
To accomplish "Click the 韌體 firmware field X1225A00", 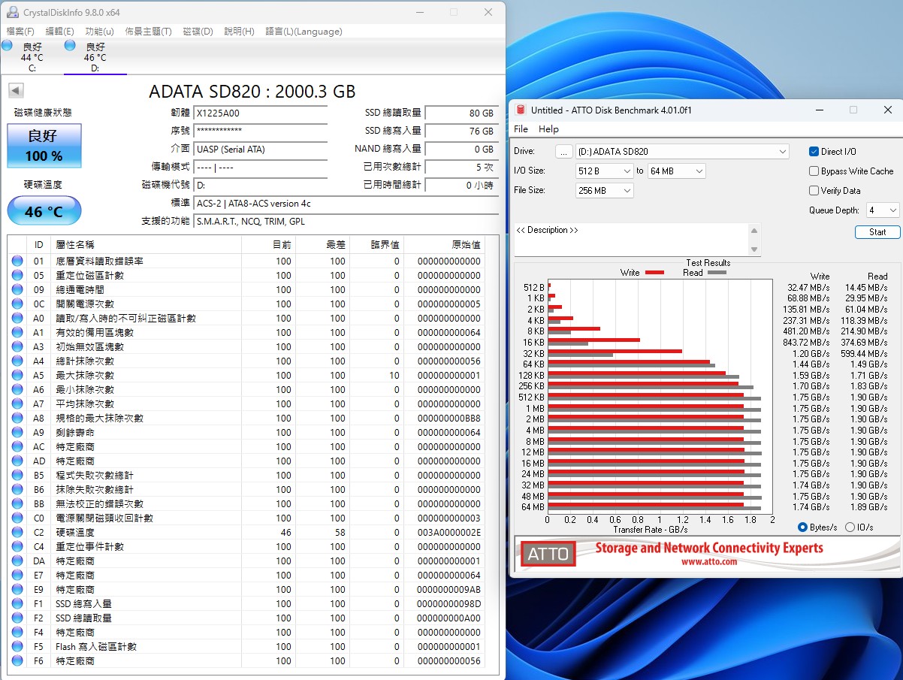I will tap(261, 113).
